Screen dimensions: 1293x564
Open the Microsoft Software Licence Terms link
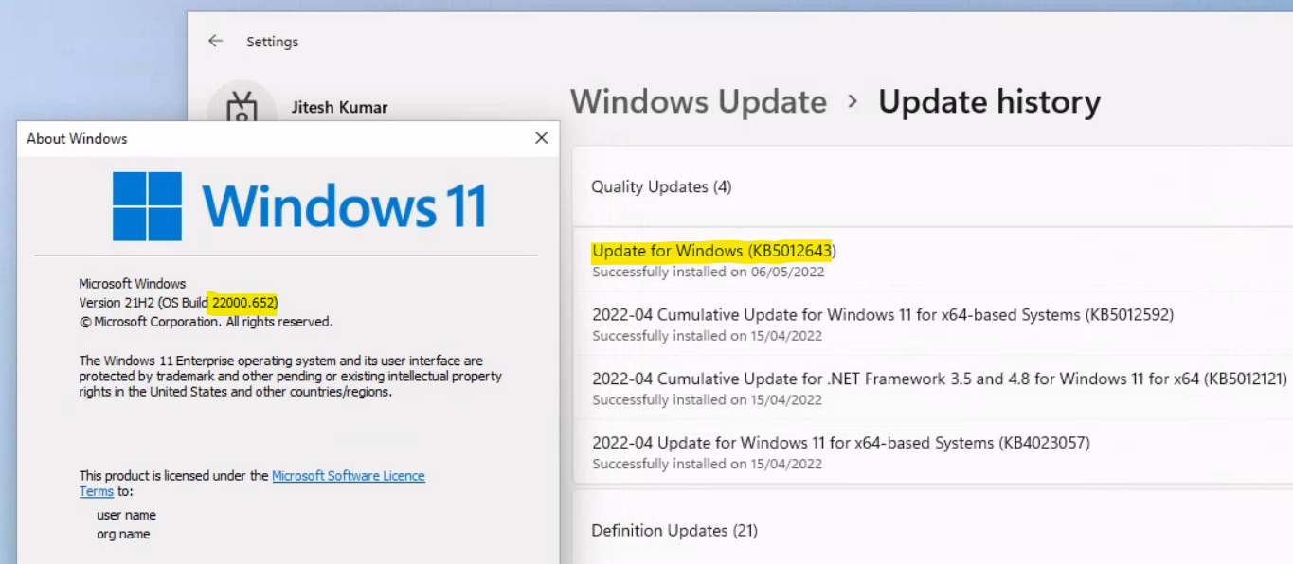pyautogui.click(x=348, y=475)
